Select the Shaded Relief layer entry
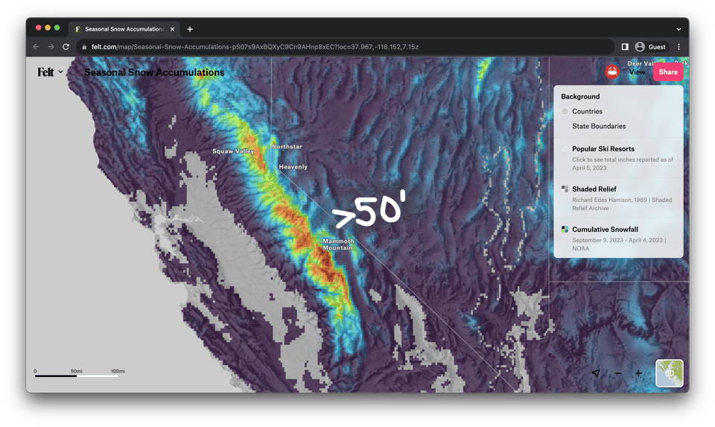The width and height of the screenshot is (715, 427). 594,189
